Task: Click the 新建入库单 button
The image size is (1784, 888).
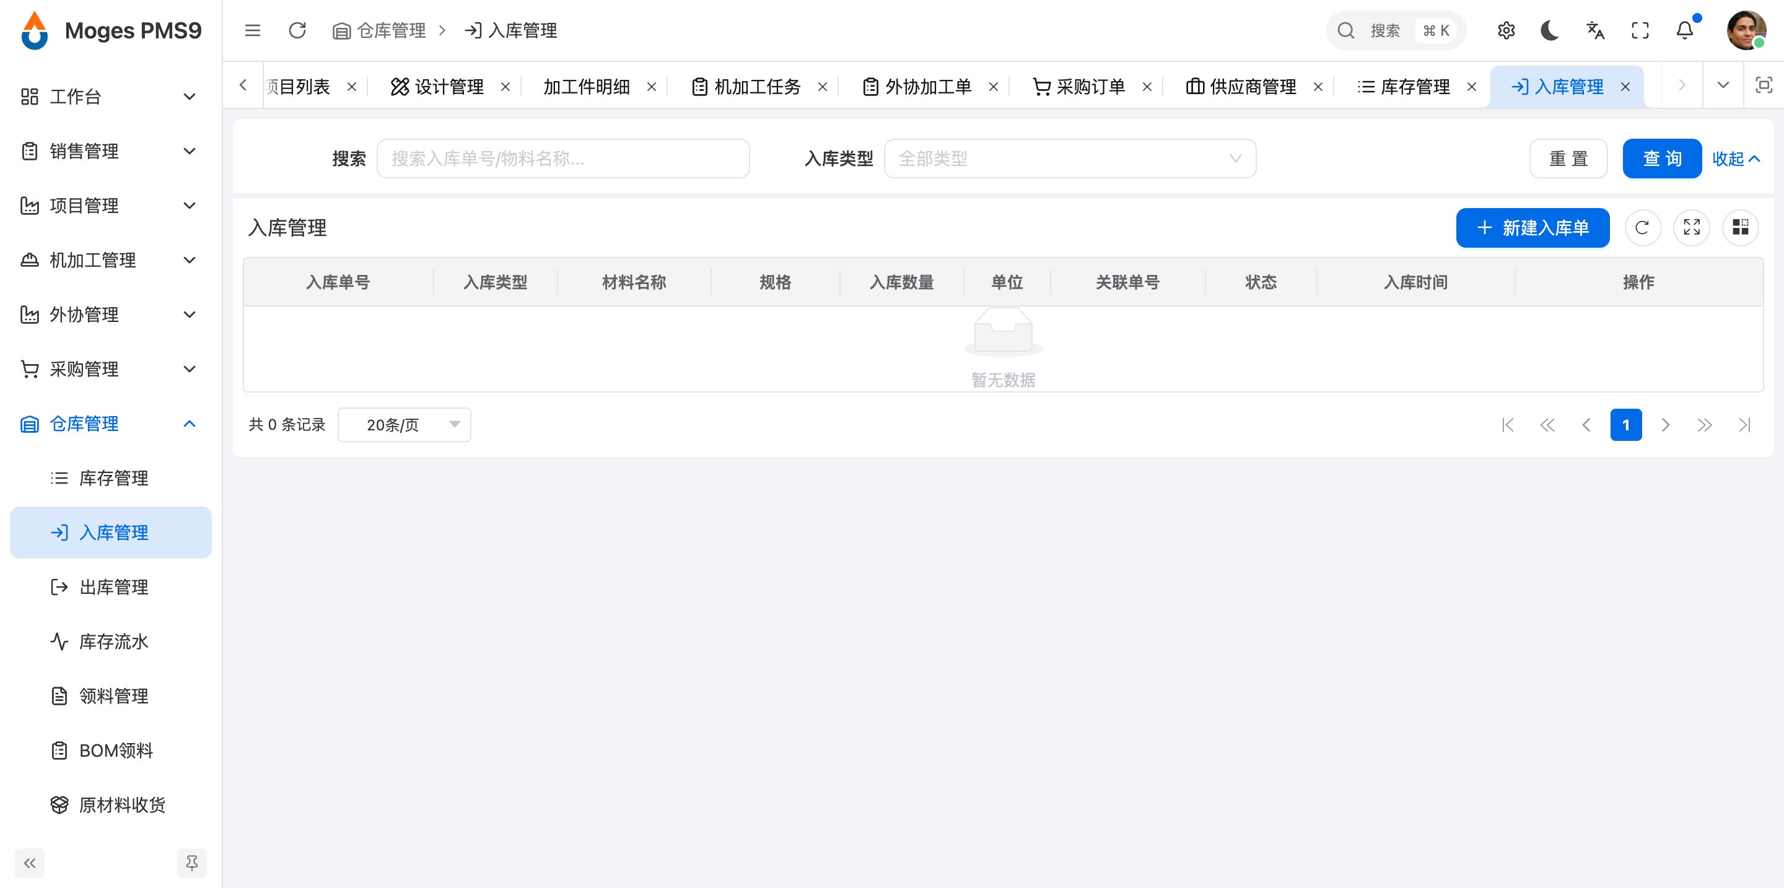Action: (x=1533, y=228)
